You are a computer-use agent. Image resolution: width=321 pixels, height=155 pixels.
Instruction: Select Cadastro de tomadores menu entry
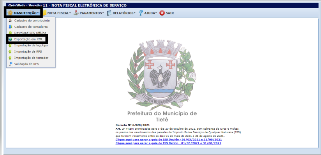click(x=31, y=26)
